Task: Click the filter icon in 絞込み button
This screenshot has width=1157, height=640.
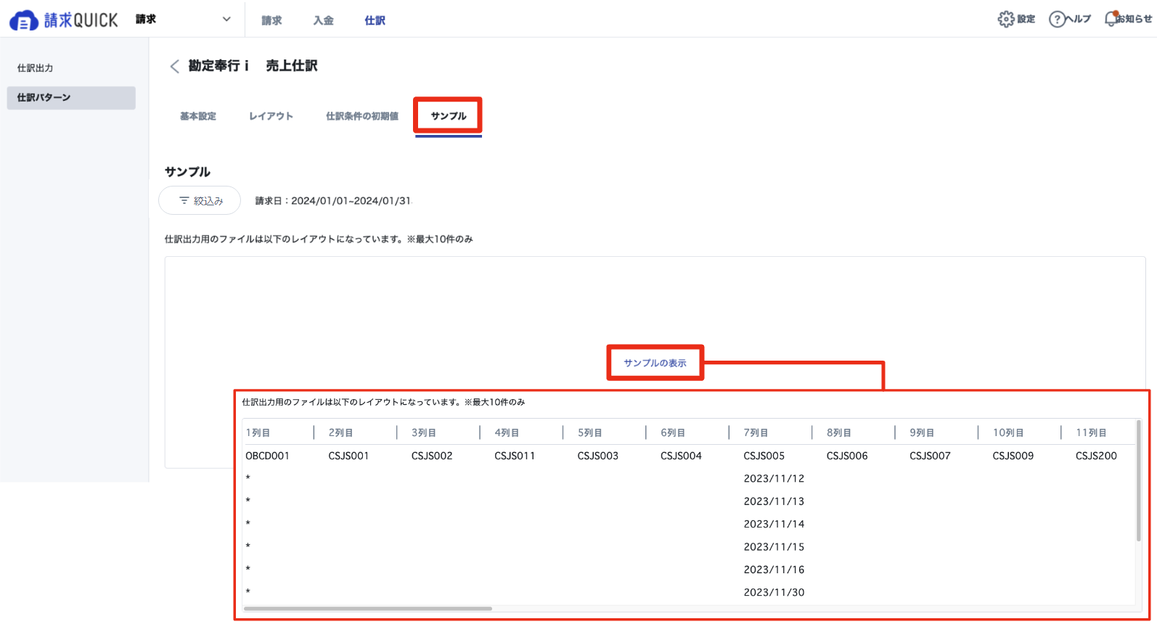Action: (184, 201)
